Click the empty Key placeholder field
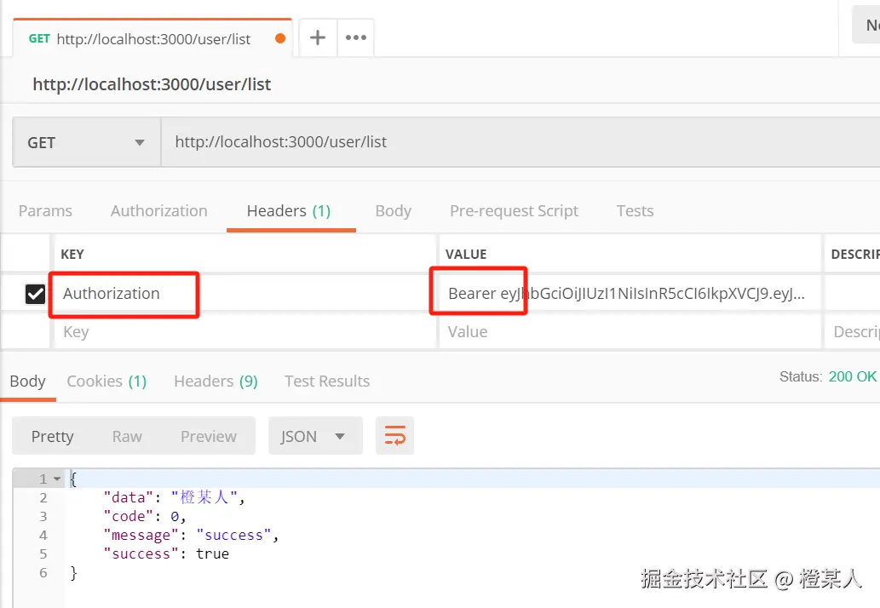Screen dimensions: 880x608 coord(244,331)
